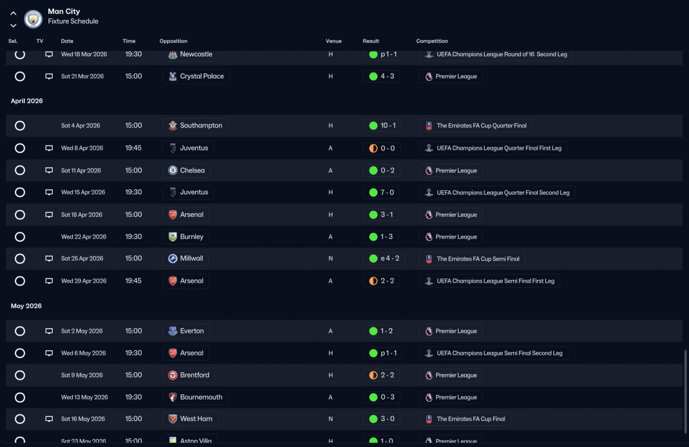
Task: Click the TV icon for Juventus away match
Action: (x=49, y=148)
